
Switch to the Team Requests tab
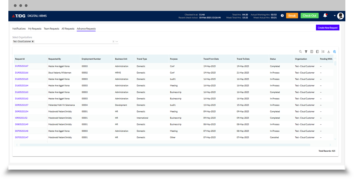pyautogui.click(x=52, y=29)
